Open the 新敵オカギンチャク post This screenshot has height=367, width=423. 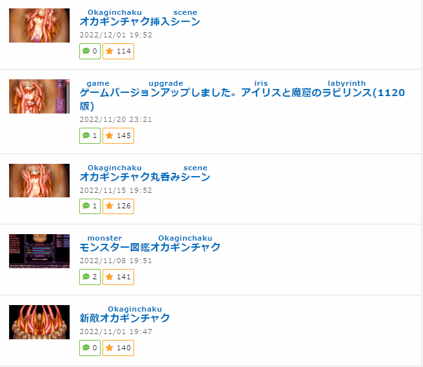point(124,318)
